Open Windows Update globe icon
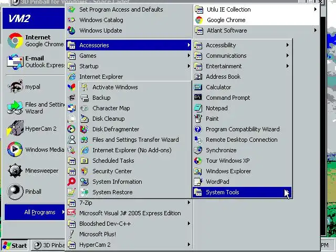336x252 pixels. point(71,30)
